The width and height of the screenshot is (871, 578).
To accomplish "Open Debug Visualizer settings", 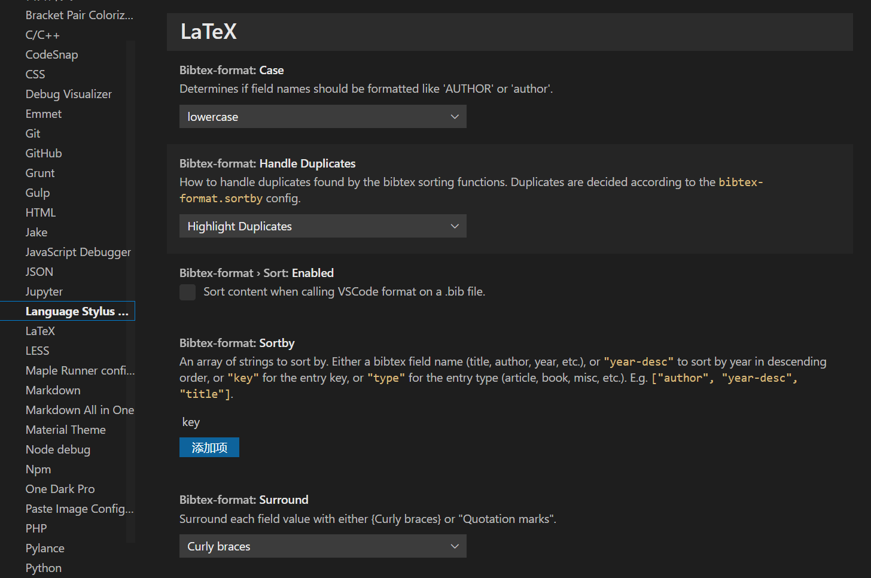I will click(x=69, y=94).
